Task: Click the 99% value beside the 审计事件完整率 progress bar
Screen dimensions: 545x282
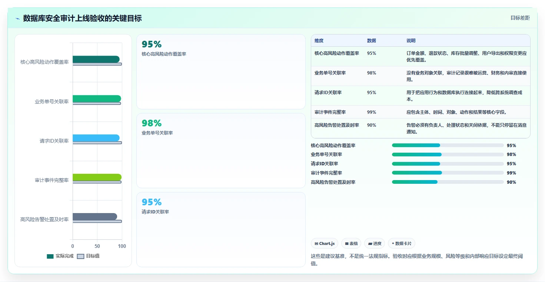Action: tap(511, 173)
